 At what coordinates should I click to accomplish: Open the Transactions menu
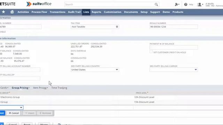tap(57, 12)
